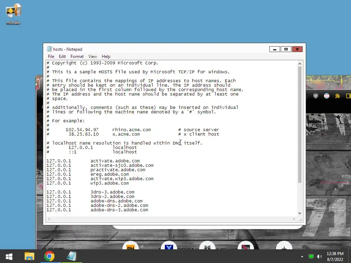Click the green network tray icon
This screenshot has height=263, width=351.
click(311, 256)
